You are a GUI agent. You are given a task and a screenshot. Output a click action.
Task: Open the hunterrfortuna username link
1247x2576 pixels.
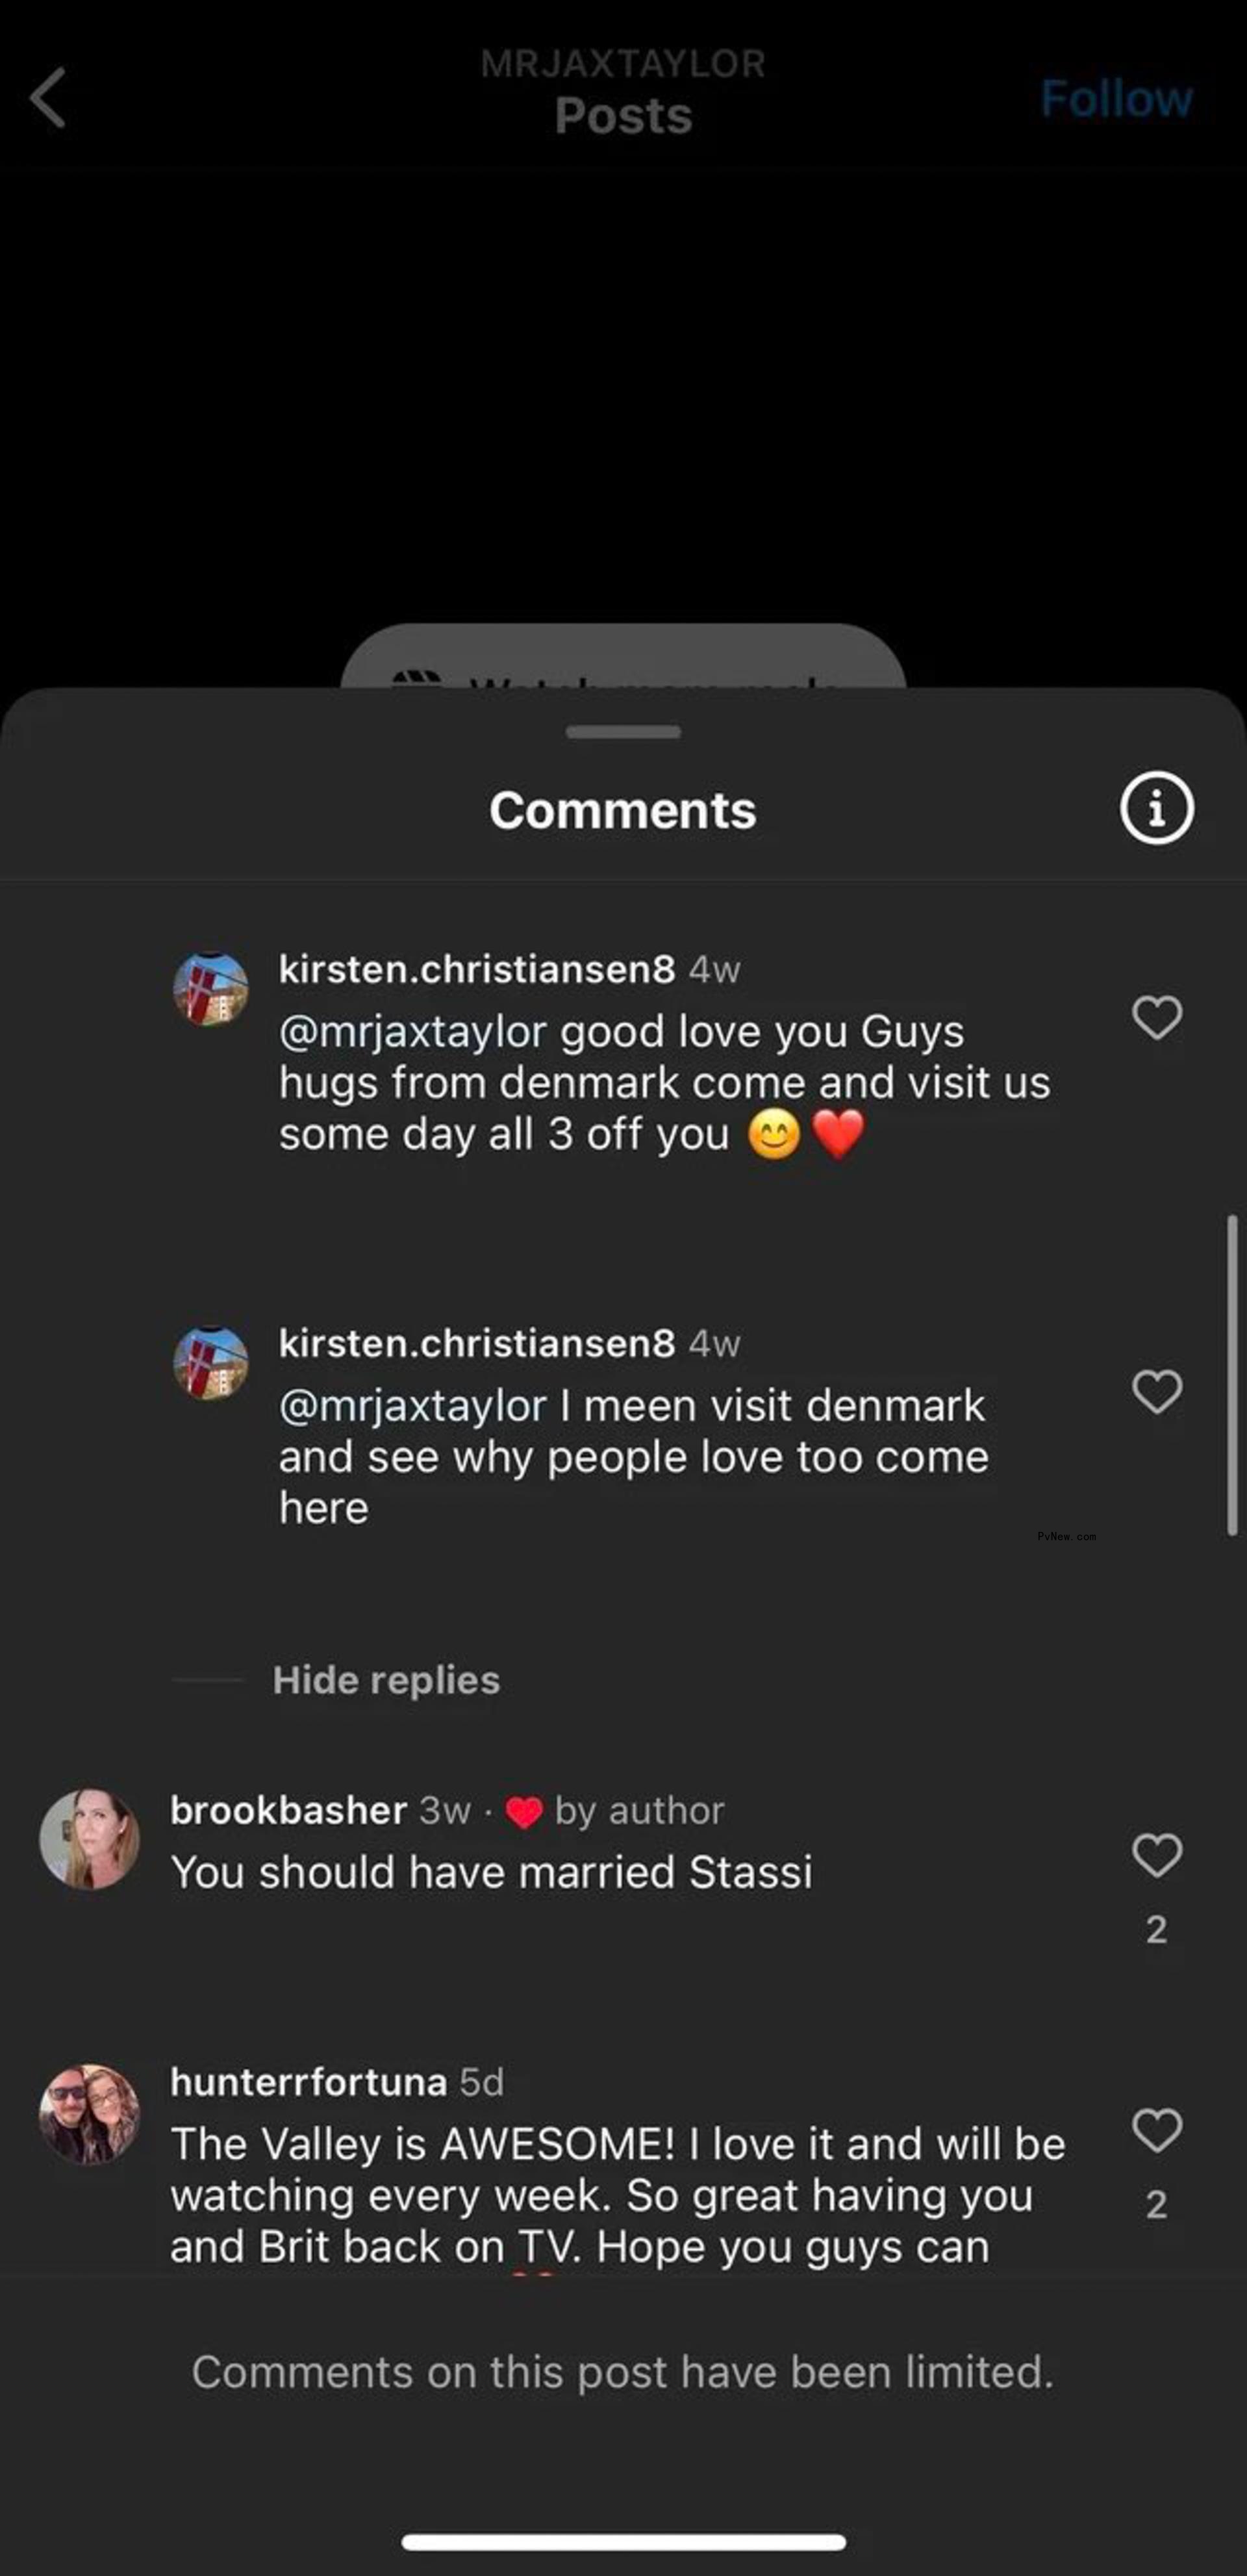(x=308, y=2082)
